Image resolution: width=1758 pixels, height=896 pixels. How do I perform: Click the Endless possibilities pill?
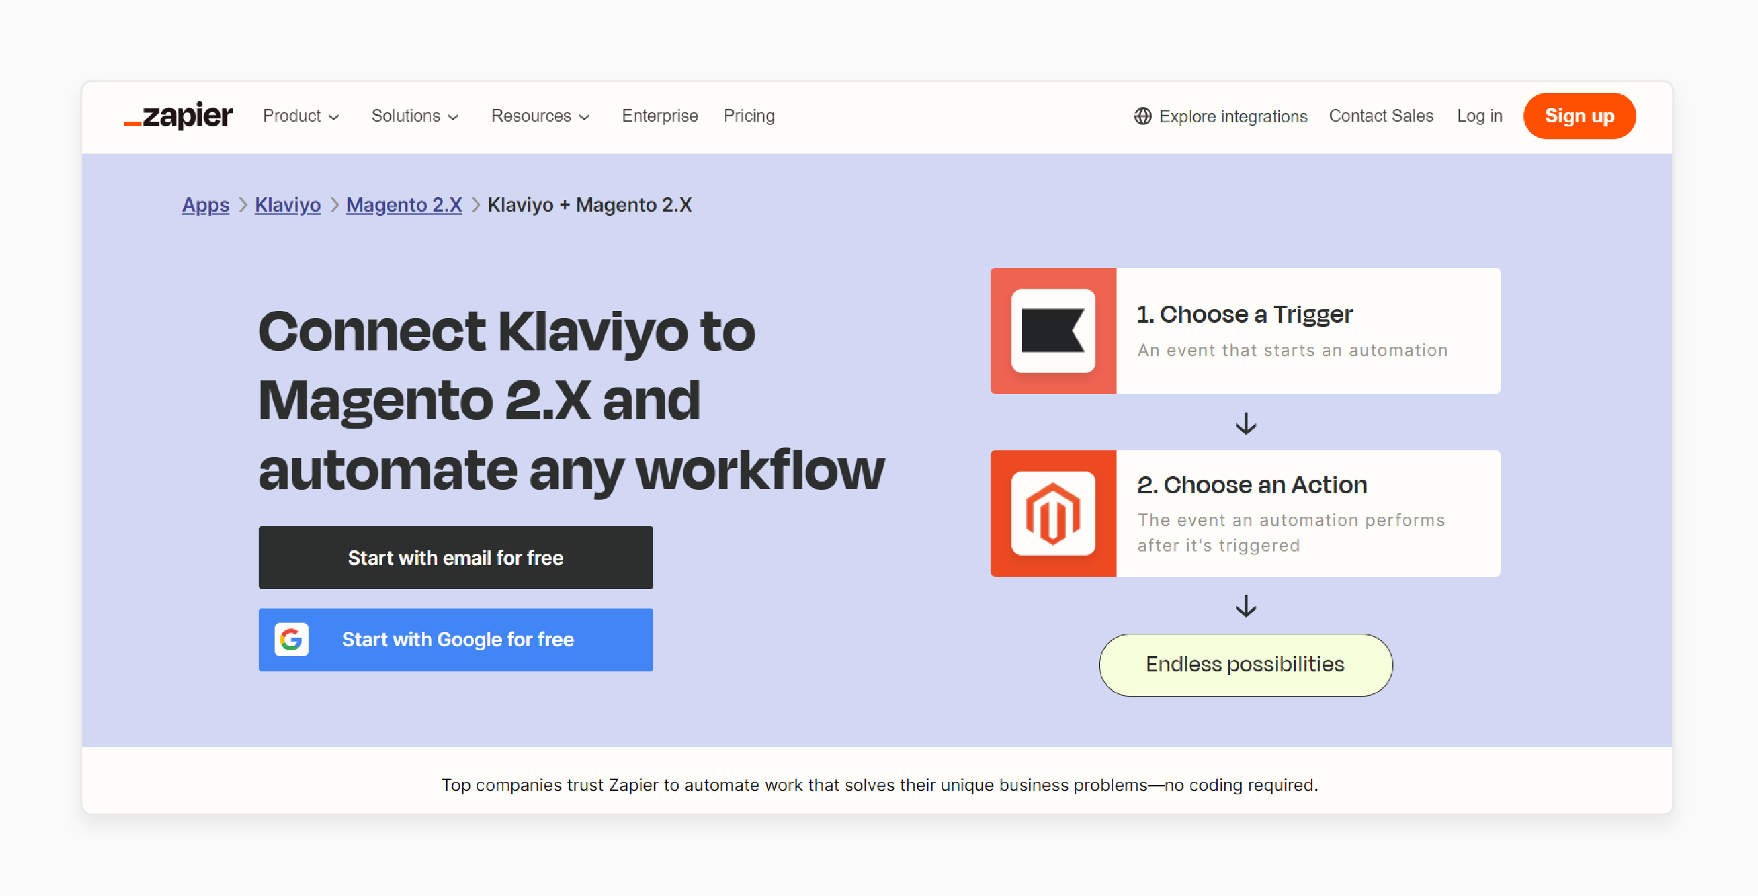coord(1245,665)
